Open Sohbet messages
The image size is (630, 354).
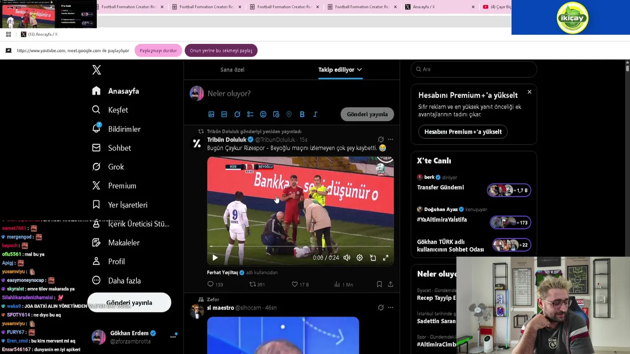click(112, 147)
